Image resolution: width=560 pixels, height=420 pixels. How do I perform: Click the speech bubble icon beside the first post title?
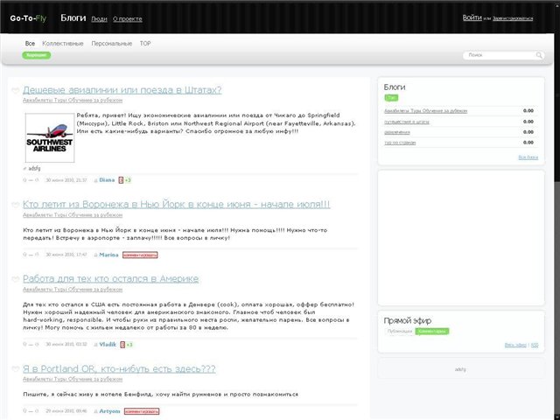tap(15, 90)
